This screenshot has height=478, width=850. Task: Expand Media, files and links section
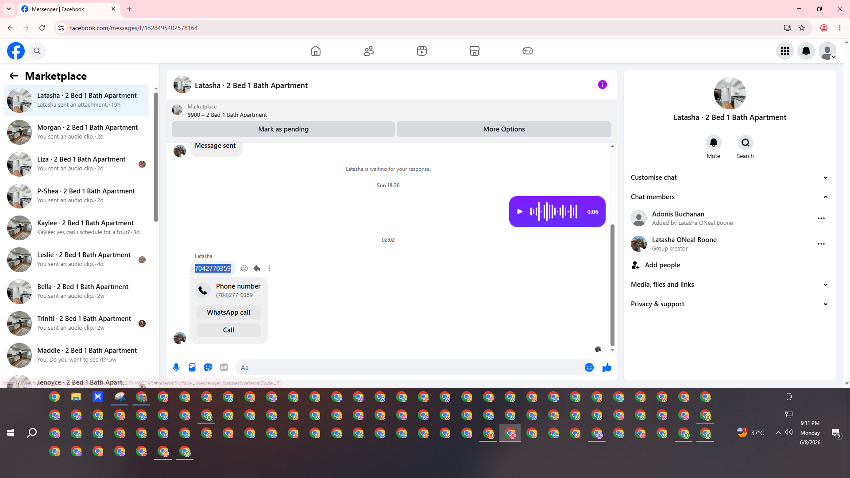pos(730,285)
